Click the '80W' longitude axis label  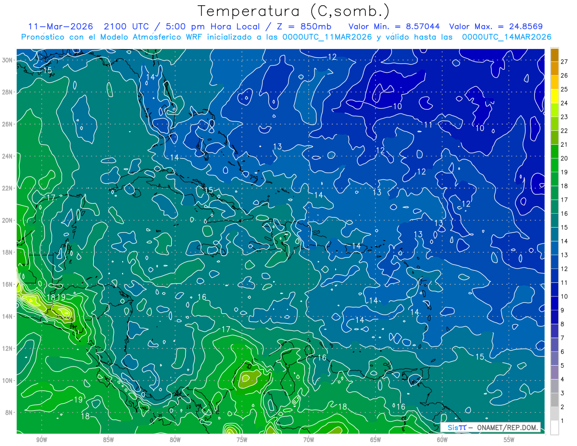click(175, 440)
